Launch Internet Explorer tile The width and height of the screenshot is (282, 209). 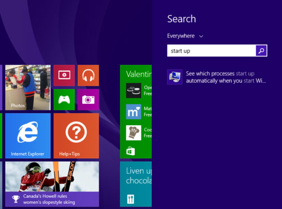click(28, 136)
